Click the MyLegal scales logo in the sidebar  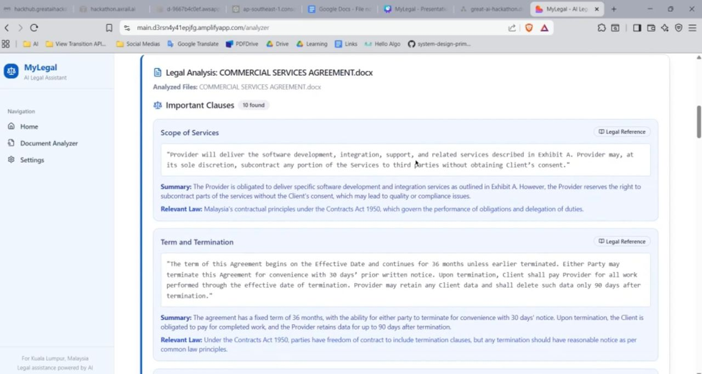11,71
